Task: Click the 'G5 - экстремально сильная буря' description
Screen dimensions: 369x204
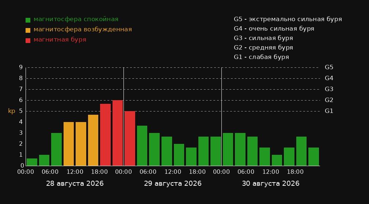Action: [288, 19]
